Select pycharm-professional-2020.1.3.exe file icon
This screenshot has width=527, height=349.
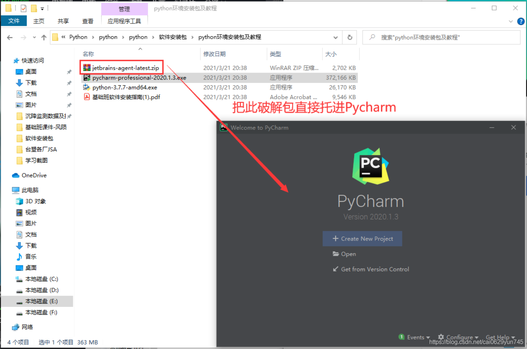tap(87, 77)
